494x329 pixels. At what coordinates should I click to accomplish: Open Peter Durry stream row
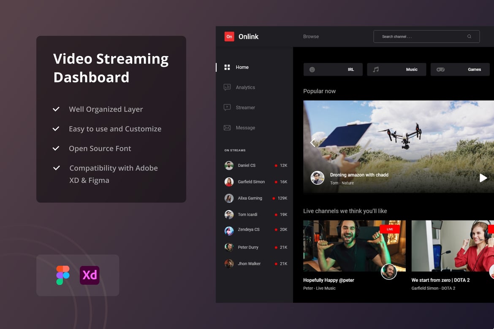[x=255, y=247]
